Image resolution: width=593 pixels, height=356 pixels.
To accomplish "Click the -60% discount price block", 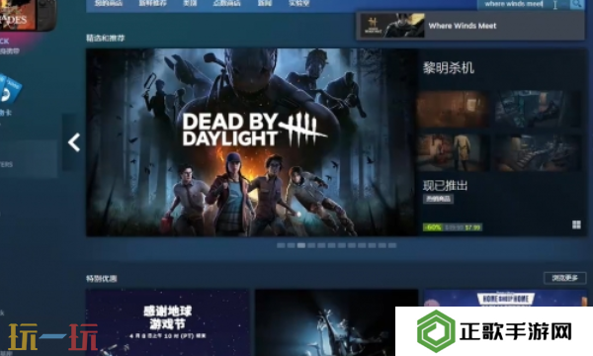I will coord(453,227).
